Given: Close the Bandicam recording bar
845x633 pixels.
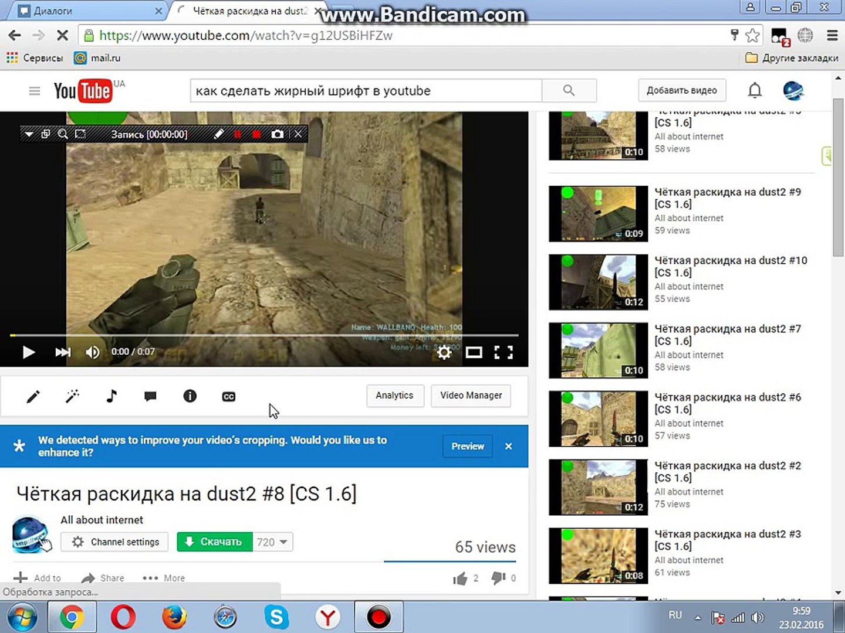Looking at the screenshot, I should click(x=298, y=134).
